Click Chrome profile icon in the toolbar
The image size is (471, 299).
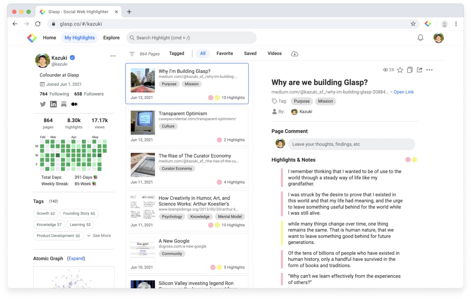[x=445, y=24]
